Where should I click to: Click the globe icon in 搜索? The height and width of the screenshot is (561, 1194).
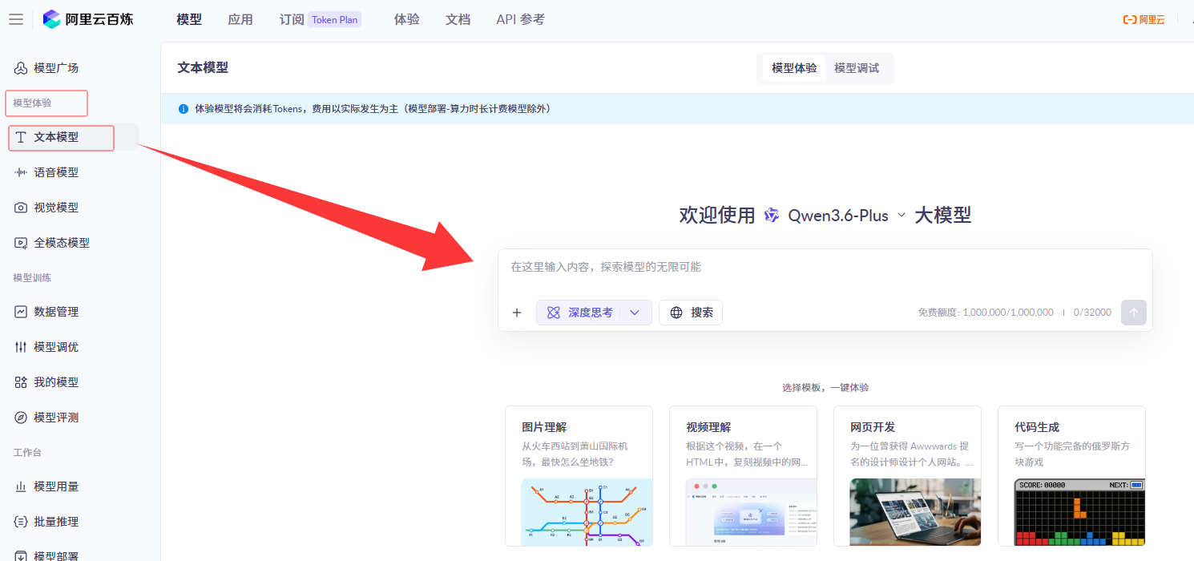pyautogui.click(x=677, y=313)
